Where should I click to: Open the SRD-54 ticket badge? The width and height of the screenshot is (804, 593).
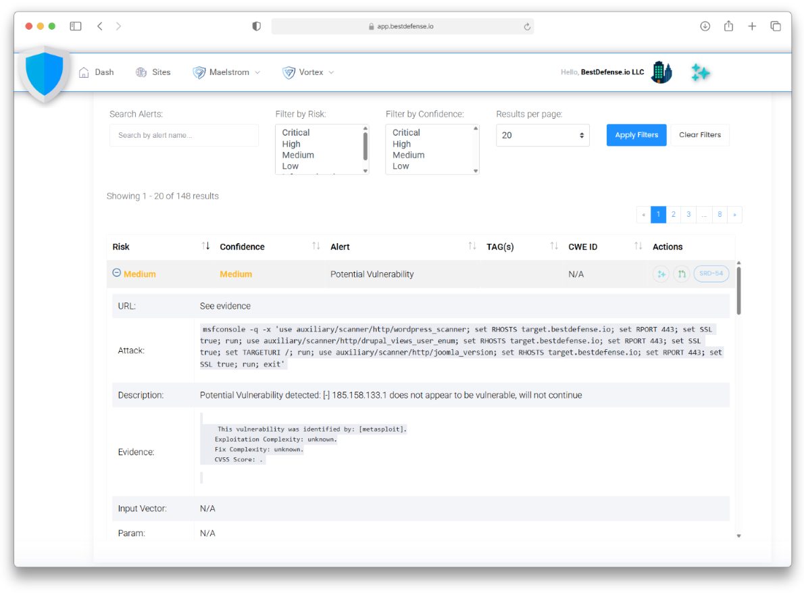tap(711, 274)
